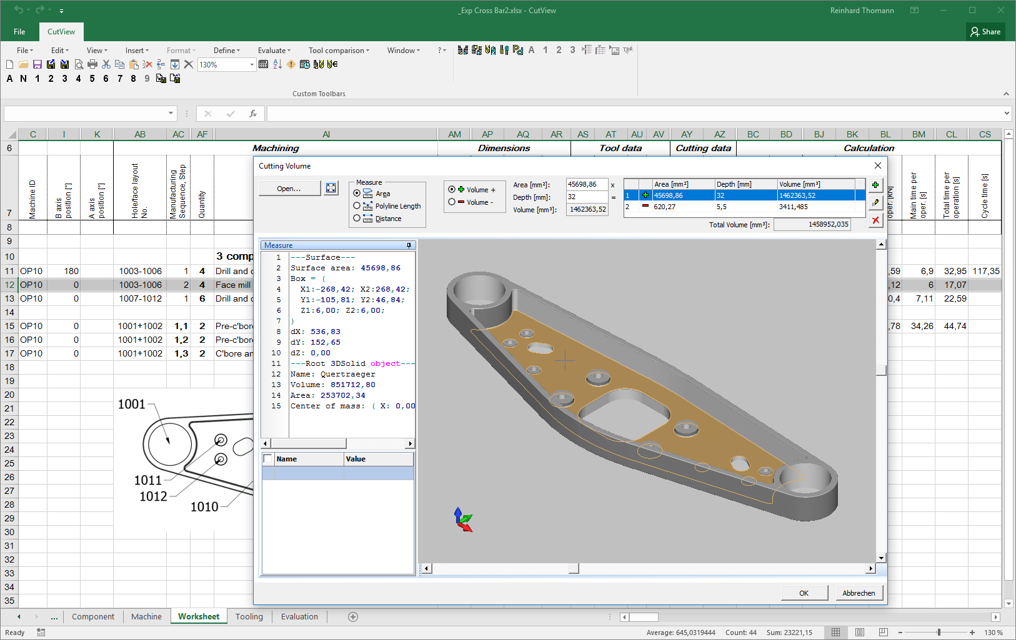Tick the checkbox next to Name column
Image resolution: width=1016 pixels, height=640 pixels.
268,459
